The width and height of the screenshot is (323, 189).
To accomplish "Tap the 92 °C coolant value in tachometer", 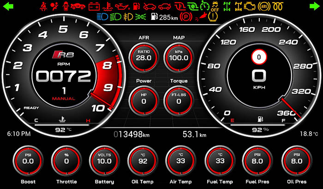I will coord(63,130).
